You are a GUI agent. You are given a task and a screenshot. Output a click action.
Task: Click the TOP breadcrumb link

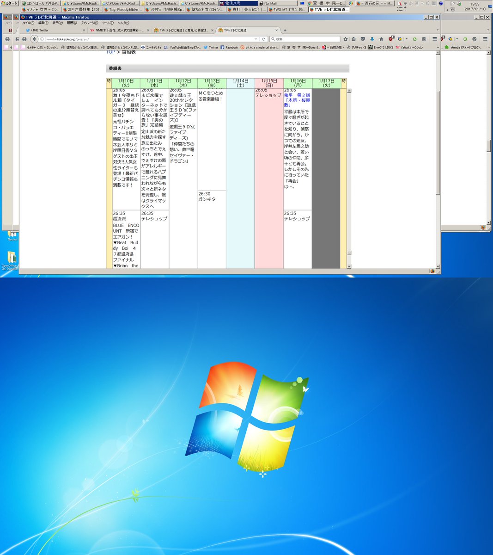click(110, 52)
